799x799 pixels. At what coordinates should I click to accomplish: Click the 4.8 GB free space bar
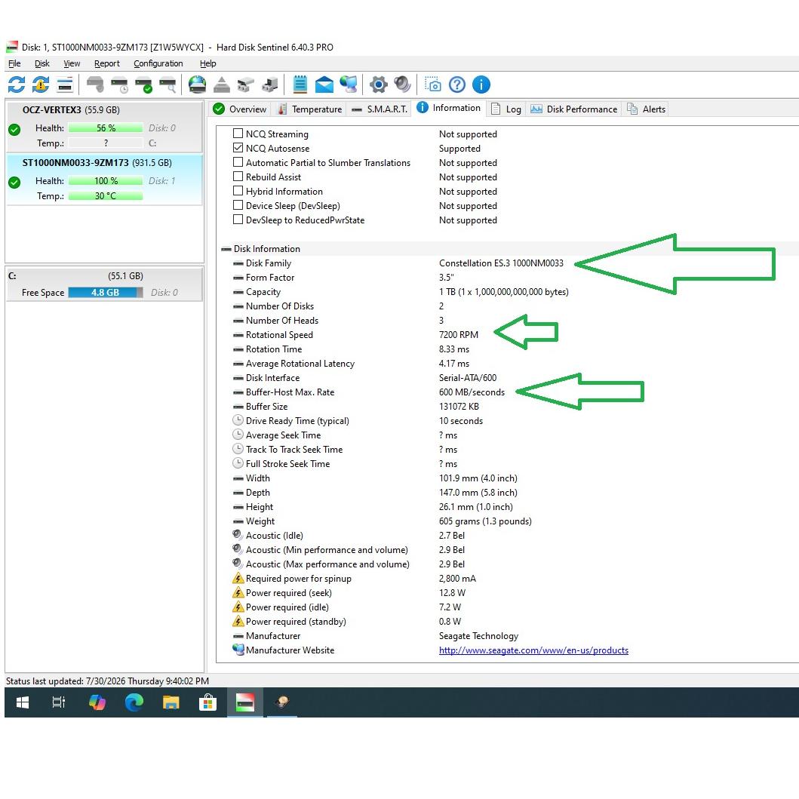(x=106, y=293)
